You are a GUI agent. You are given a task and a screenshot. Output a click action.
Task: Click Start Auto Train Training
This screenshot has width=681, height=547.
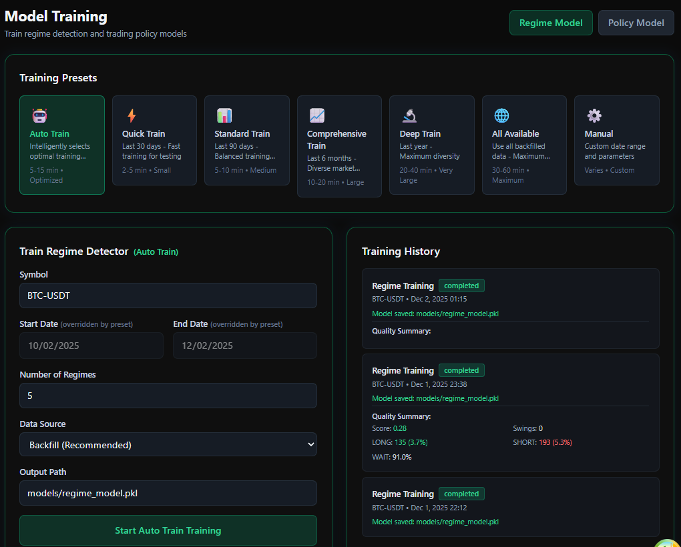168,530
